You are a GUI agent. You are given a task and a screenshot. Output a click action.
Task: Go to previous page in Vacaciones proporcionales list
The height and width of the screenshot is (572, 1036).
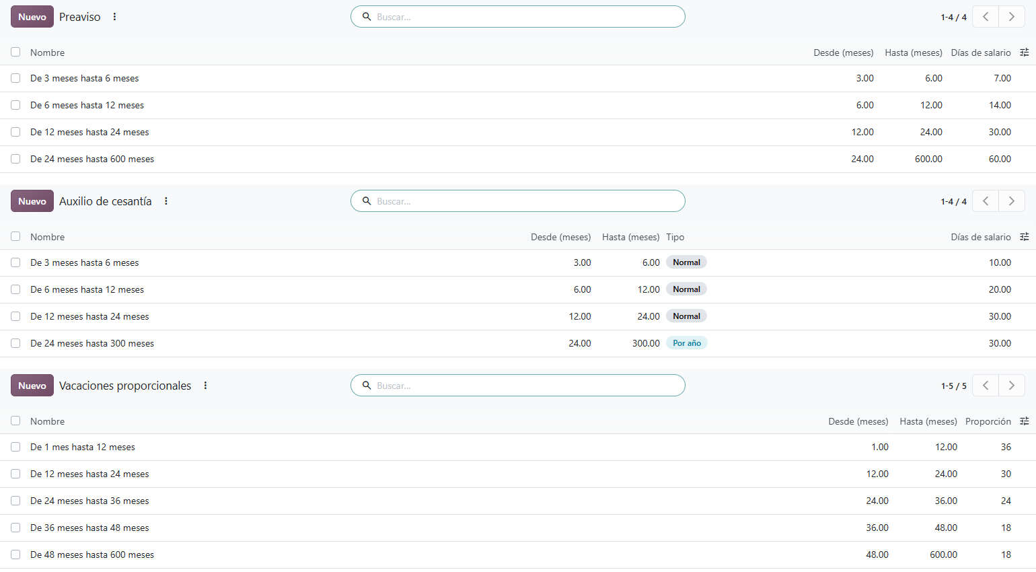pyautogui.click(x=986, y=386)
